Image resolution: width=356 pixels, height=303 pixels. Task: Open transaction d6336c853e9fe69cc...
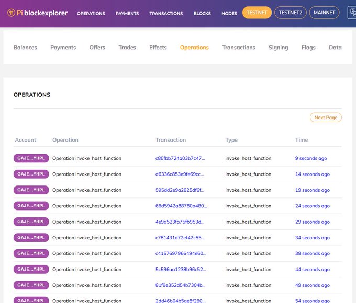click(180, 174)
